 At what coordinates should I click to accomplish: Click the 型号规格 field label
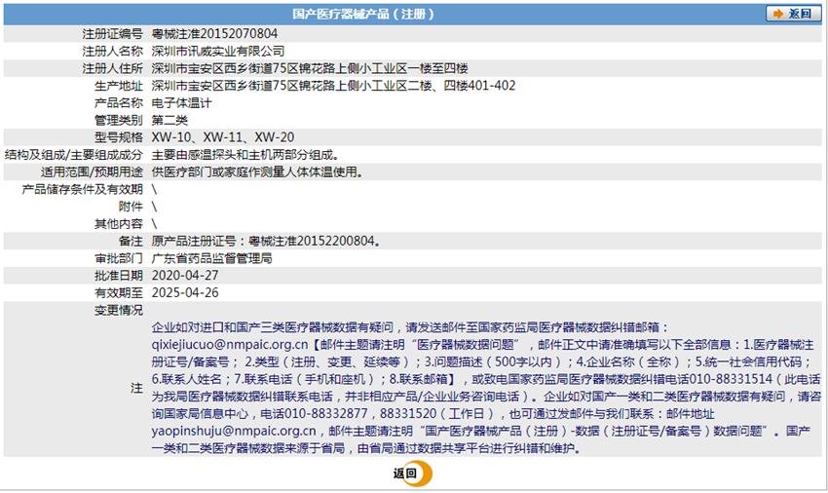coord(119,137)
